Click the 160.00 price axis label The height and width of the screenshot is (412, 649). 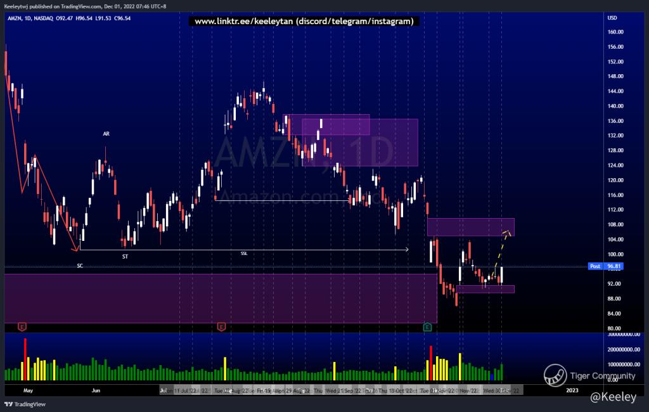(x=615, y=32)
